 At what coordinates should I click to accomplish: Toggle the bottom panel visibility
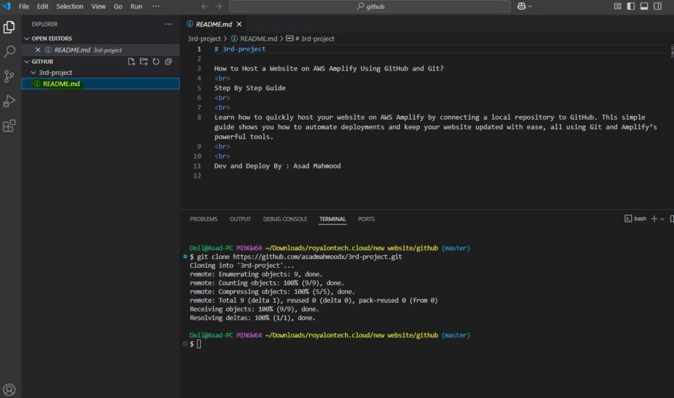point(644,6)
